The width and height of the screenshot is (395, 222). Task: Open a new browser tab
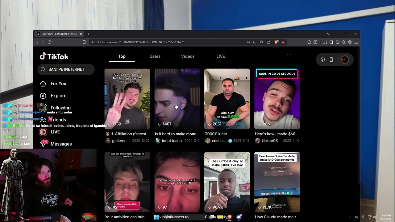[x=88, y=34]
